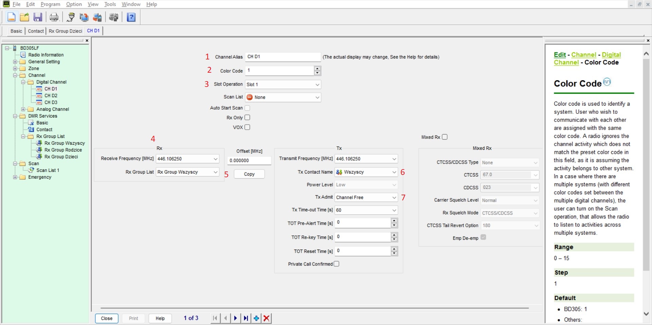652x325 pixels.
Task: Go to previous channel record arrow
Action: 225,318
